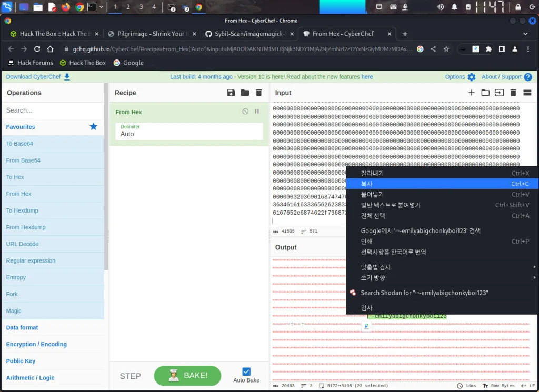
Task: Expand the Public Key category
Action: pos(53,361)
